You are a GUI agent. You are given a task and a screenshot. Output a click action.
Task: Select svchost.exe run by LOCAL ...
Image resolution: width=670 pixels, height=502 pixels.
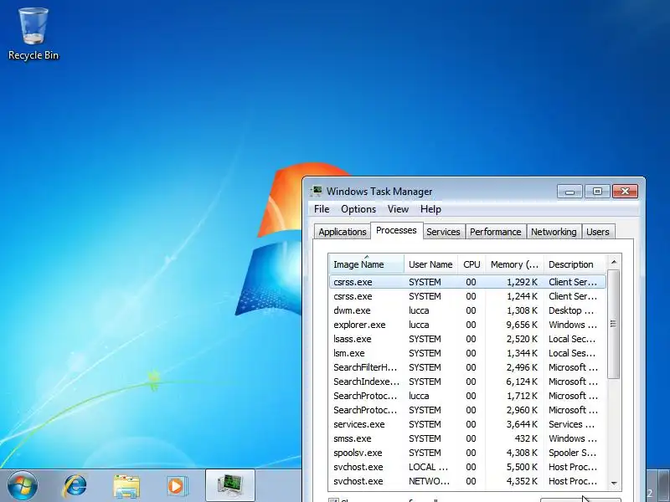point(468,467)
